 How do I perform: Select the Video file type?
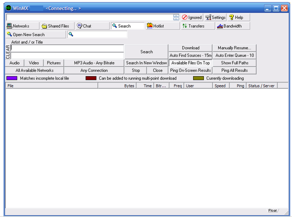(34, 63)
